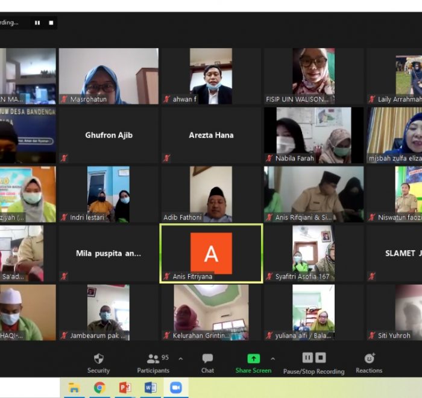Image resolution: width=422 pixels, height=398 pixels.
Task: Open Google Chrome from the taskbar
Action: click(99, 388)
